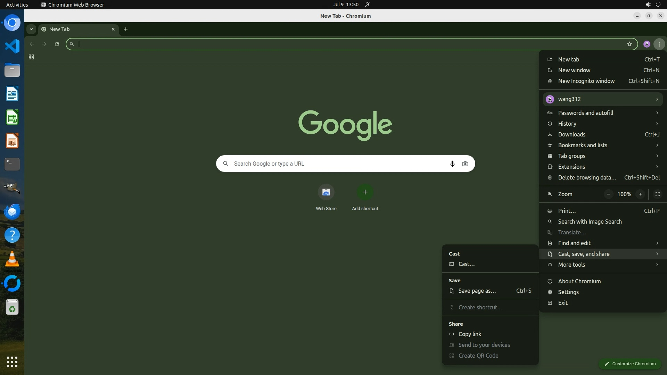
Task: Open the camera image search icon
Action: pyautogui.click(x=465, y=164)
